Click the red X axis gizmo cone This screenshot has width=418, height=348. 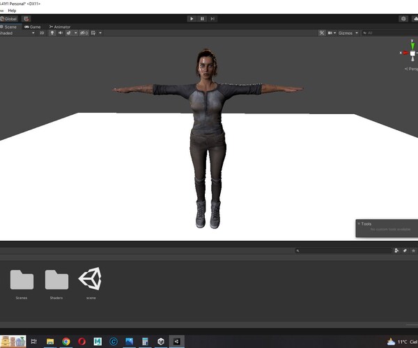405,53
